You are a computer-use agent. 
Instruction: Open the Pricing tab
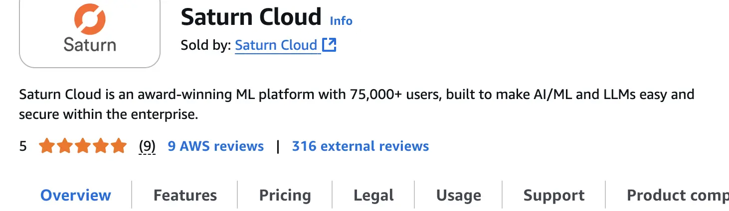285,195
